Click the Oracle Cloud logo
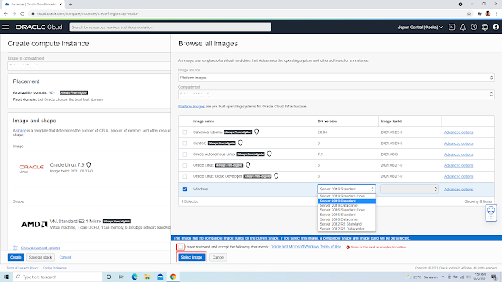 (38, 27)
